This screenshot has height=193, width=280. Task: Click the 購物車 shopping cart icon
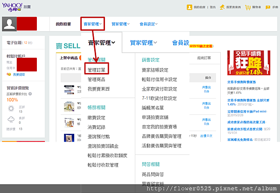click(x=248, y=7)
